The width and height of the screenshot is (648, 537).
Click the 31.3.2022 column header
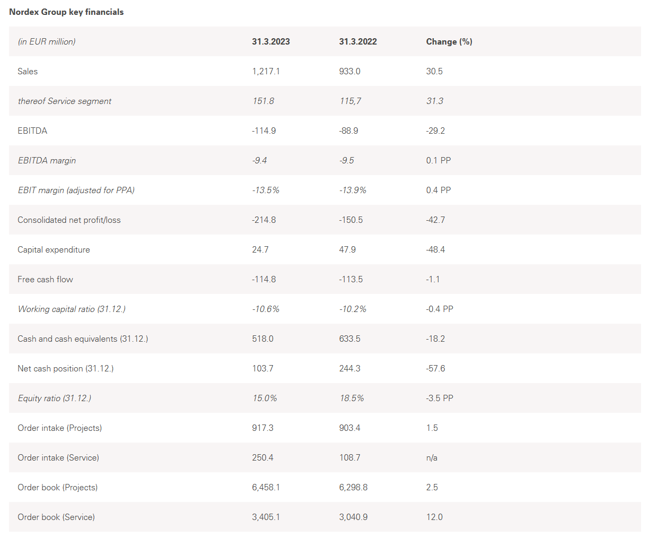[x=358, y=41]
